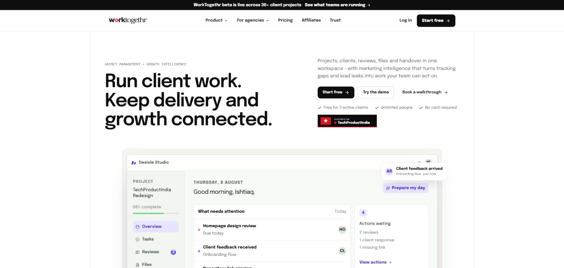
Task: Click the Overview sidebar icon
Action: [x=137, y=227]
